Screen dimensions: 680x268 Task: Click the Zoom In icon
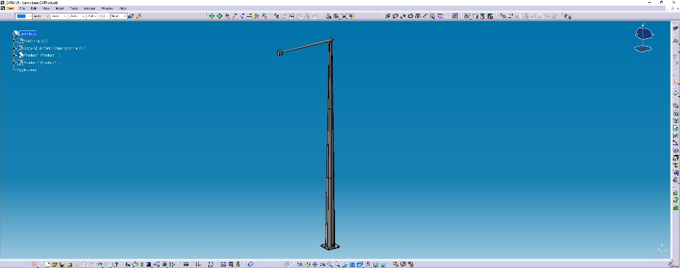pos(330,264)
